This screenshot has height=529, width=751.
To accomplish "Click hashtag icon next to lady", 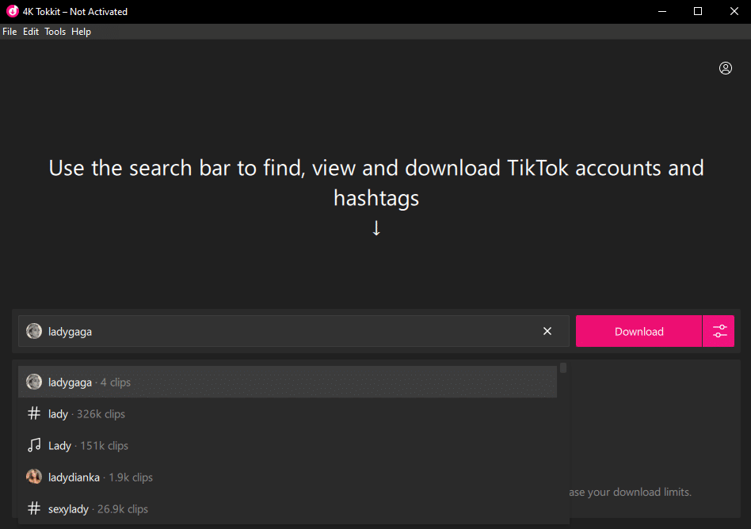I will (x=34, y=413).
